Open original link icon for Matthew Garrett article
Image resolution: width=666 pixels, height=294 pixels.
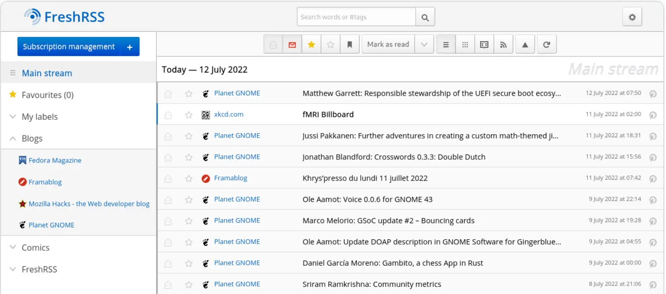653,94
